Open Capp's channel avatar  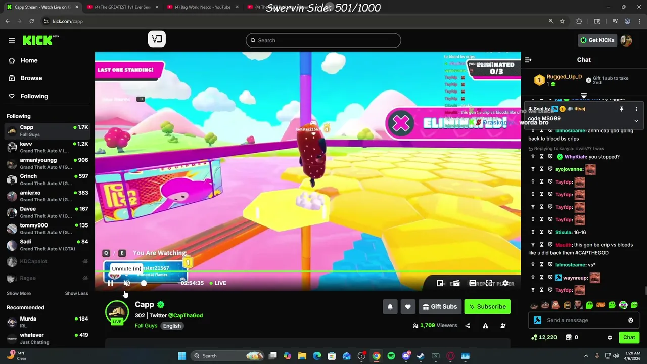117,312
